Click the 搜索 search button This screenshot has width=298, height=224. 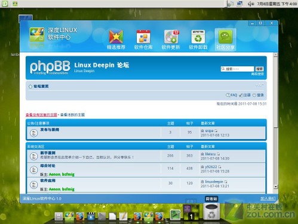pyautogui.click(x=259, y=69)
